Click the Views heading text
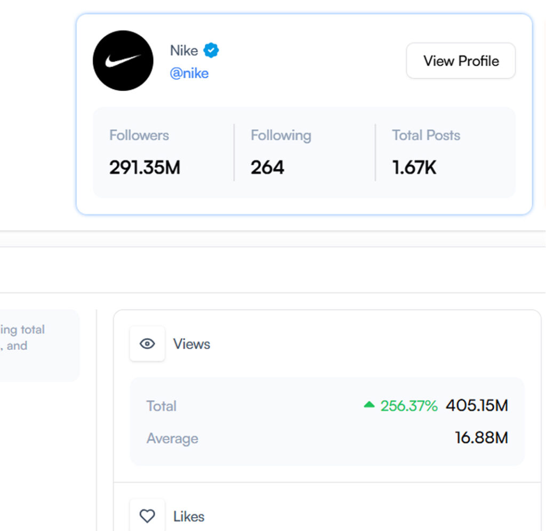 click(x=191, y=344)
